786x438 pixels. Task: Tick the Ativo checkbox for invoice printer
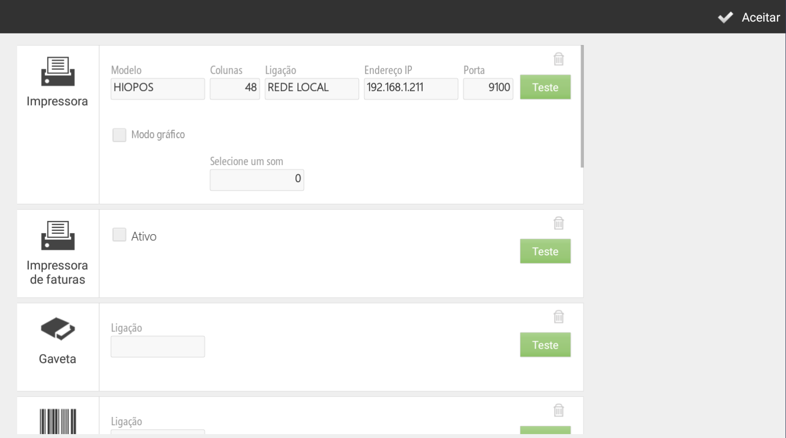[x=119, y=235]
